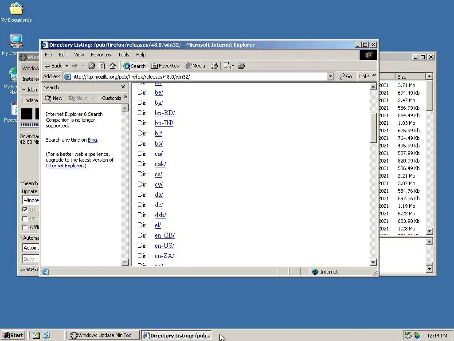Image resolution: width=454 pixels, height=341 pixels.
Task: Click the Size column header in MiniTool
Action: pyautogui.click(x=410, y=76)
